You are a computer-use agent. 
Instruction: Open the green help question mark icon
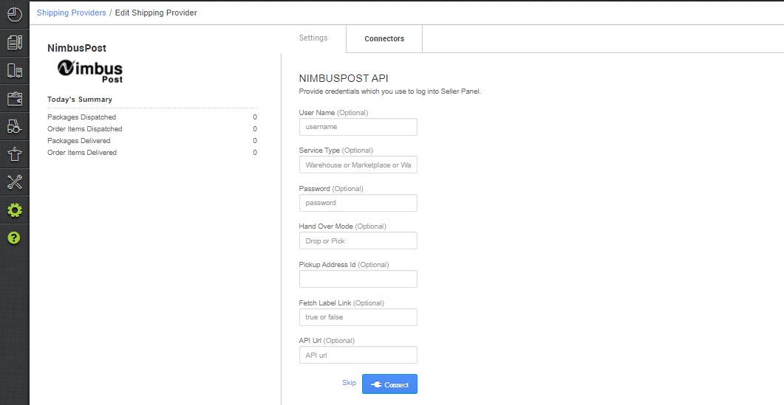[14, 238]
